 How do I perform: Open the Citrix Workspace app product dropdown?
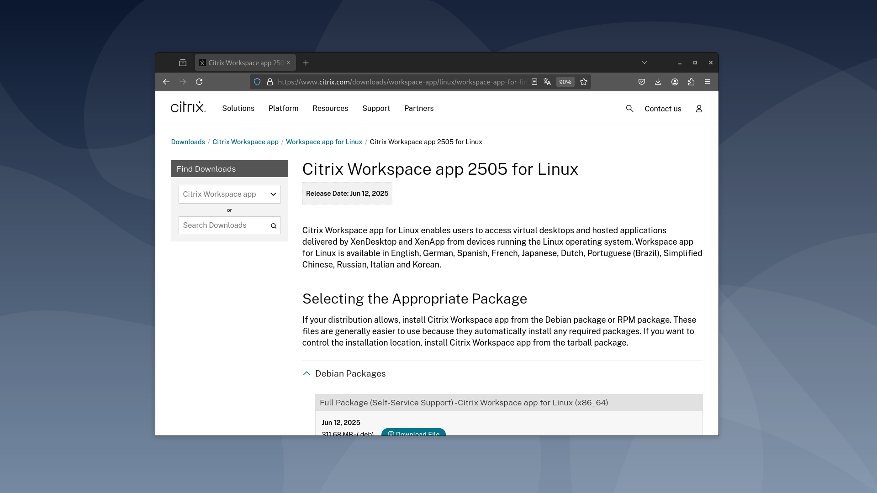(229, 194)
